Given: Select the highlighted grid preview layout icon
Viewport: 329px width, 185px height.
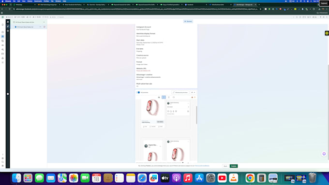Looking at the screenshot, I should 164,97.
